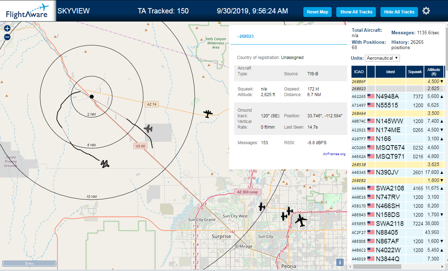Select large aircraft icon near Sun City

301,221
